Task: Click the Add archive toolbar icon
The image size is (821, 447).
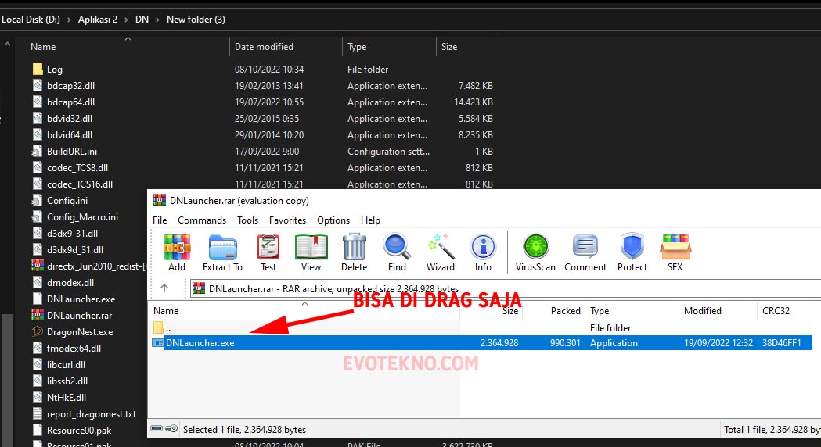Action: pos(177,252)
